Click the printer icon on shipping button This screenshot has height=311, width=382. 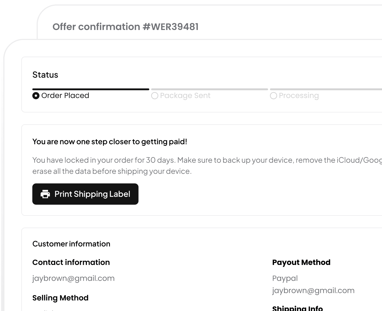coord(45,194)
